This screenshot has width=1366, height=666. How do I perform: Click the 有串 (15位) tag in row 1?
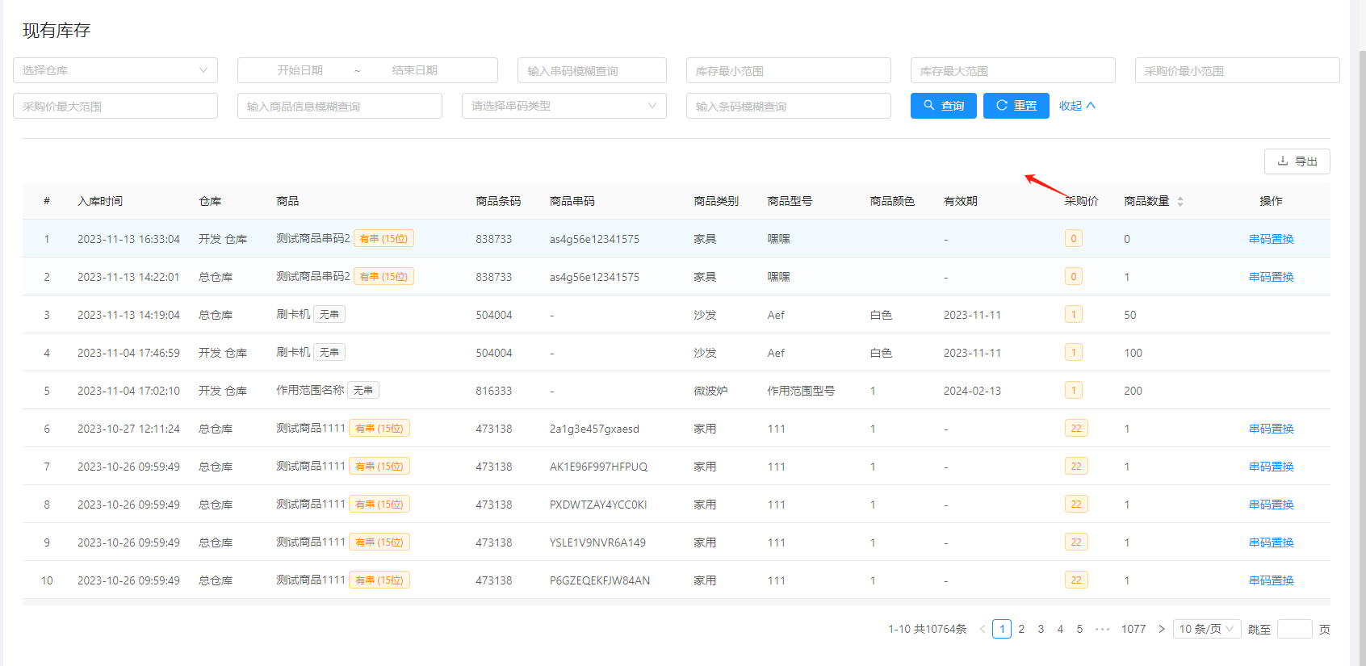tap(383, 239)
